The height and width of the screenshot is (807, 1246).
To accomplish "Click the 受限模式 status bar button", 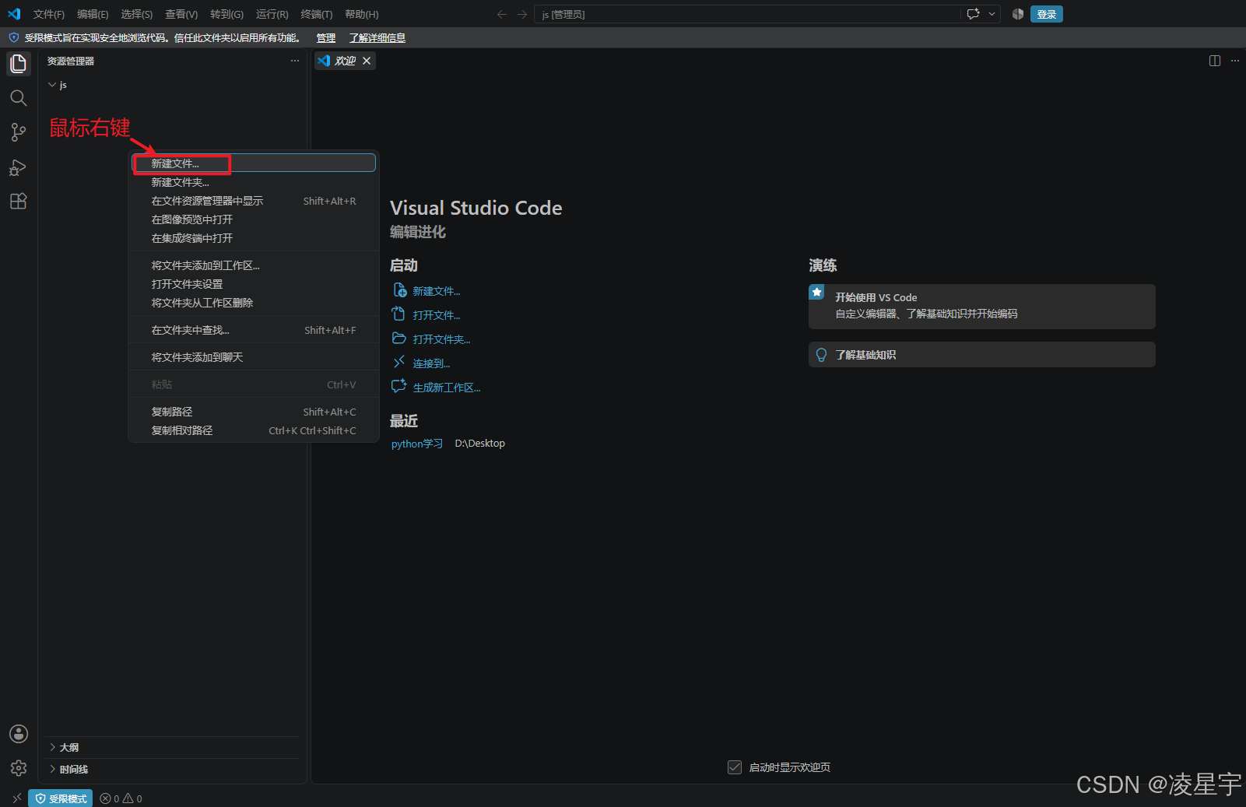I will click(x=61, y=798).
